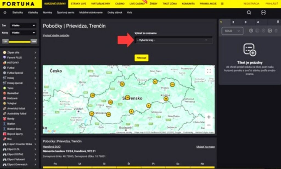This screenshot has width=281, height=169.
Task: Delete ticket using the trash icon
Action: click(276, 31)
